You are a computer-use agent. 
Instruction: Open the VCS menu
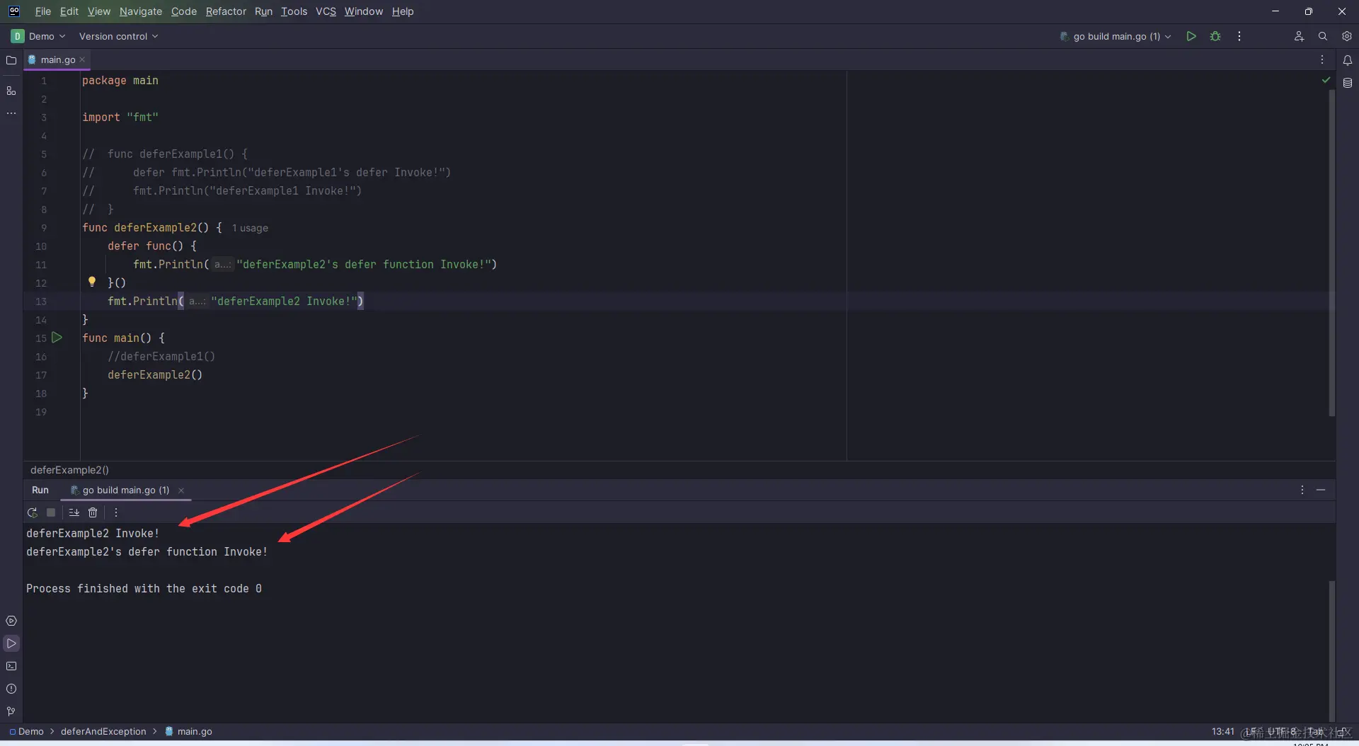tap(326, 11)
